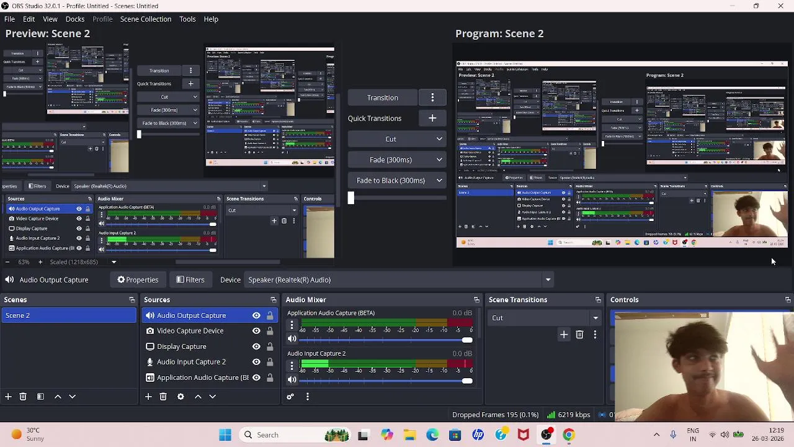The image size is (794, 447).
Task: Open the Help menu
Action: pyautogui.click(x=211, y=19)
